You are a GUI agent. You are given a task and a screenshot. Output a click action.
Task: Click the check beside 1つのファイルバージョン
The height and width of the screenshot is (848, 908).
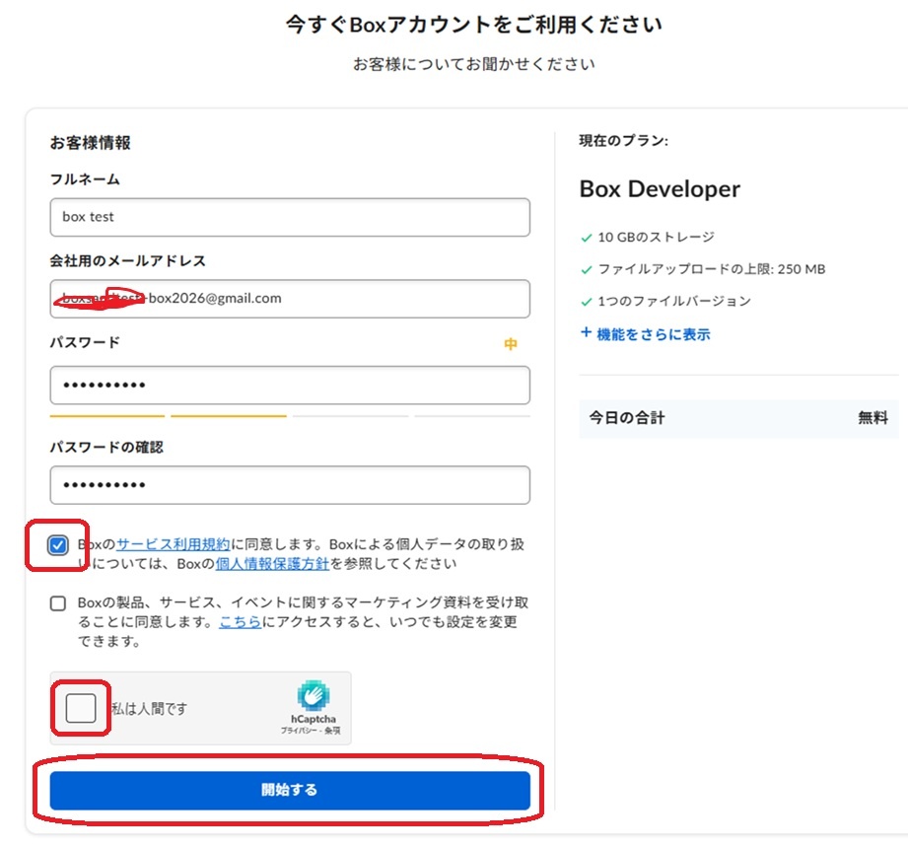587,302
